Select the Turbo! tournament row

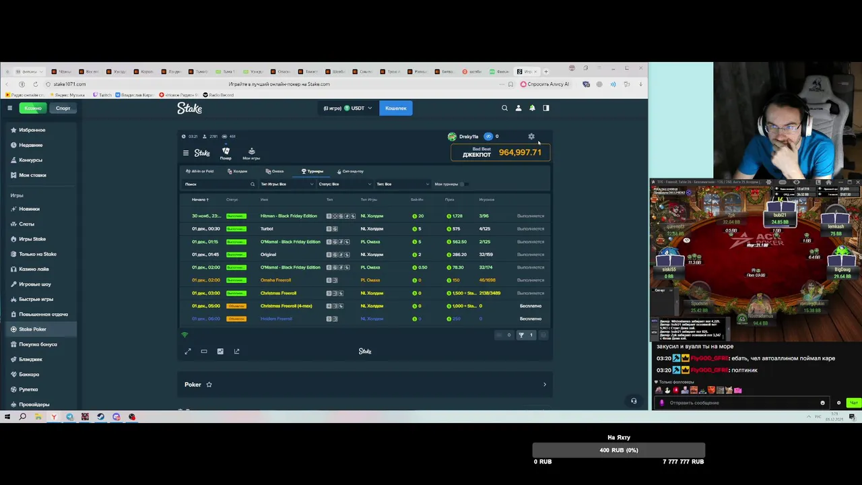pos(365,229)
